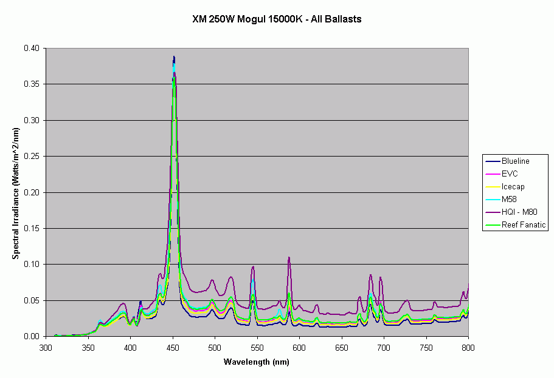Click the magenta EVC legend line swatch
The image size is (554, 378).
[493, 174]
